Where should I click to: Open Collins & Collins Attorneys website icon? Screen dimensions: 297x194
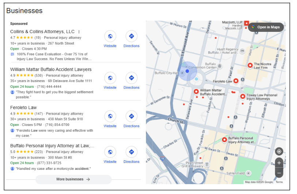110,36
